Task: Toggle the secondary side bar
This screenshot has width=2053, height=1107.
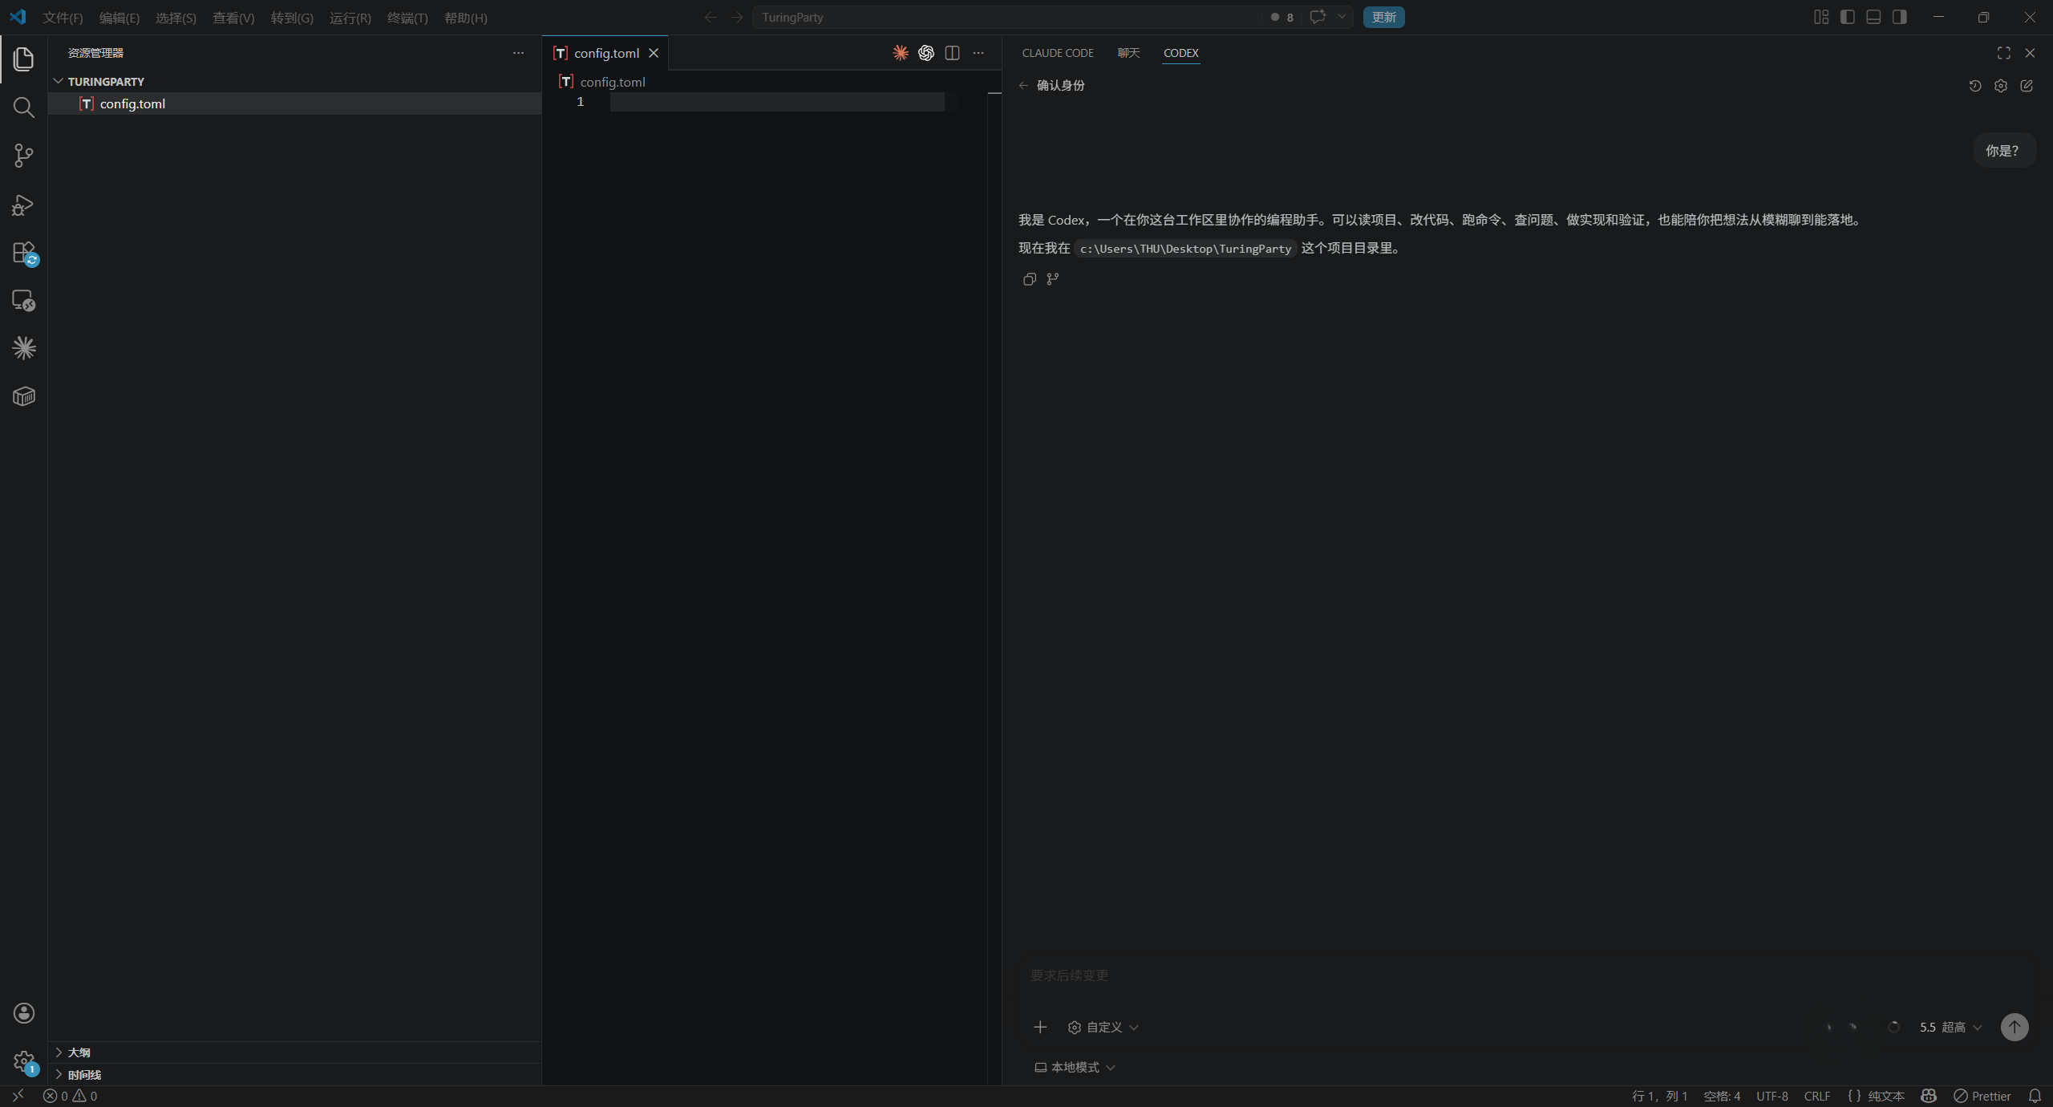Action: pyautogui.click(x=1899, y=17)
